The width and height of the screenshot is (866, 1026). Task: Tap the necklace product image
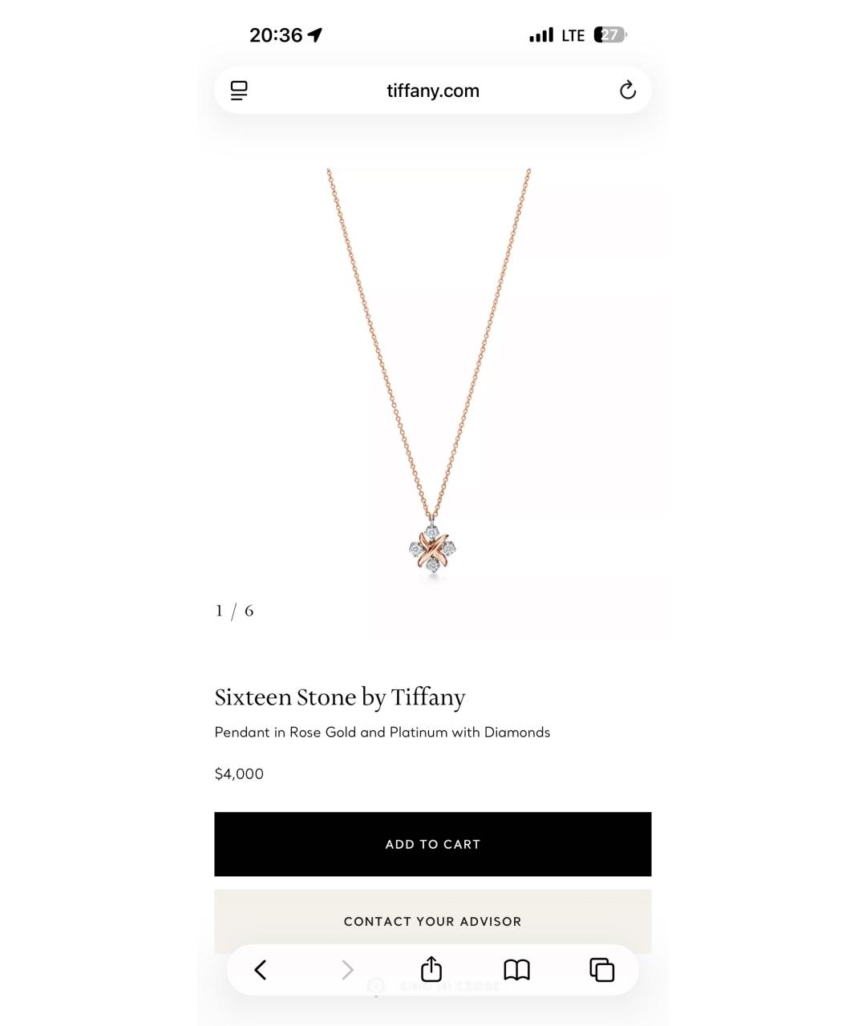433,377
